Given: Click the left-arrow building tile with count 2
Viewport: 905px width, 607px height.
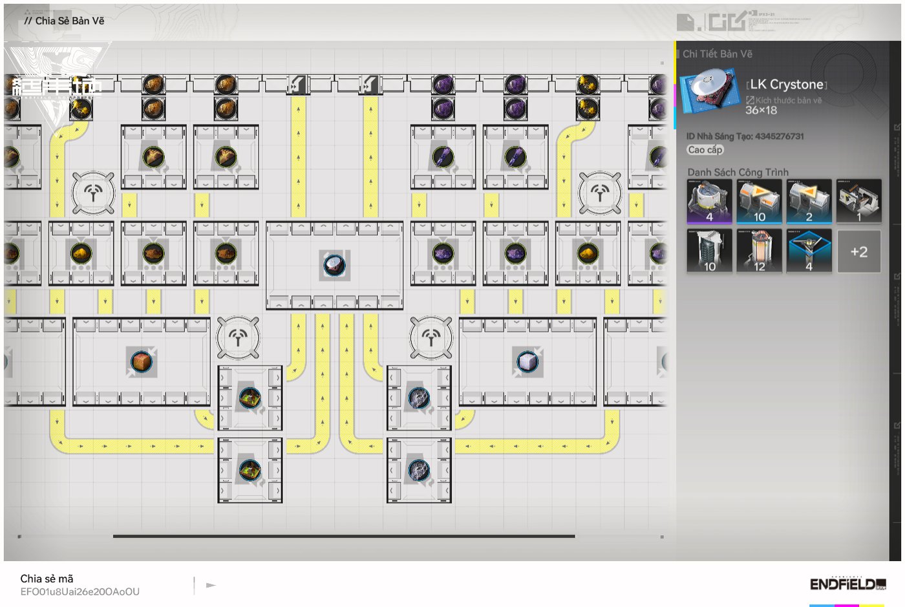Looking at the screenshot, I should (809, 201).
